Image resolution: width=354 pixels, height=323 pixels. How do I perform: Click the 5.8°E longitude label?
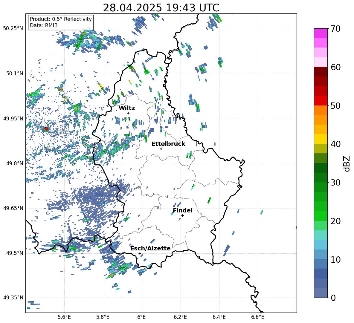(103, 317)
